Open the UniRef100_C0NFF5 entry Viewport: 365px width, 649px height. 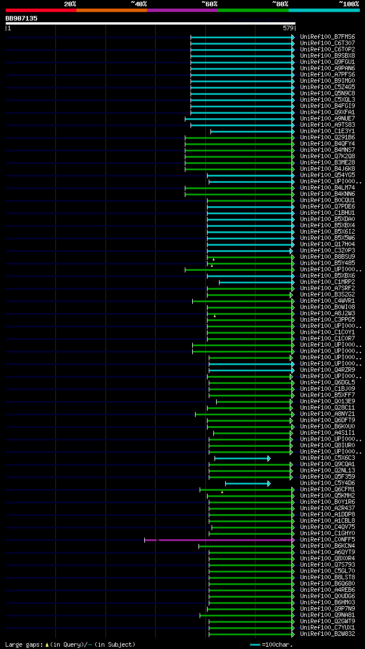[327, 539]
